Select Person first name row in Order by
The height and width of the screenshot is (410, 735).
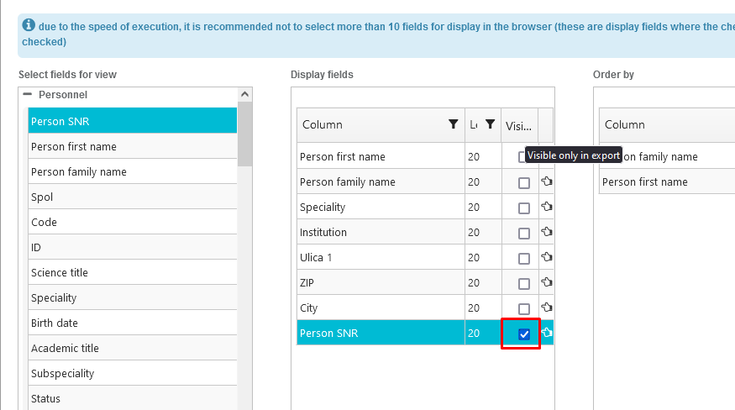[x=645, y=181]
